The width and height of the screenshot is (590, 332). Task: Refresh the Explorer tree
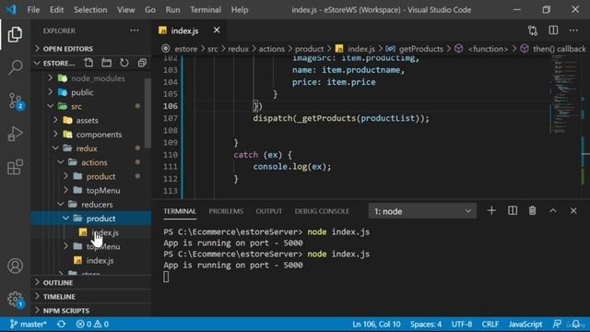(x=124, y=63)
